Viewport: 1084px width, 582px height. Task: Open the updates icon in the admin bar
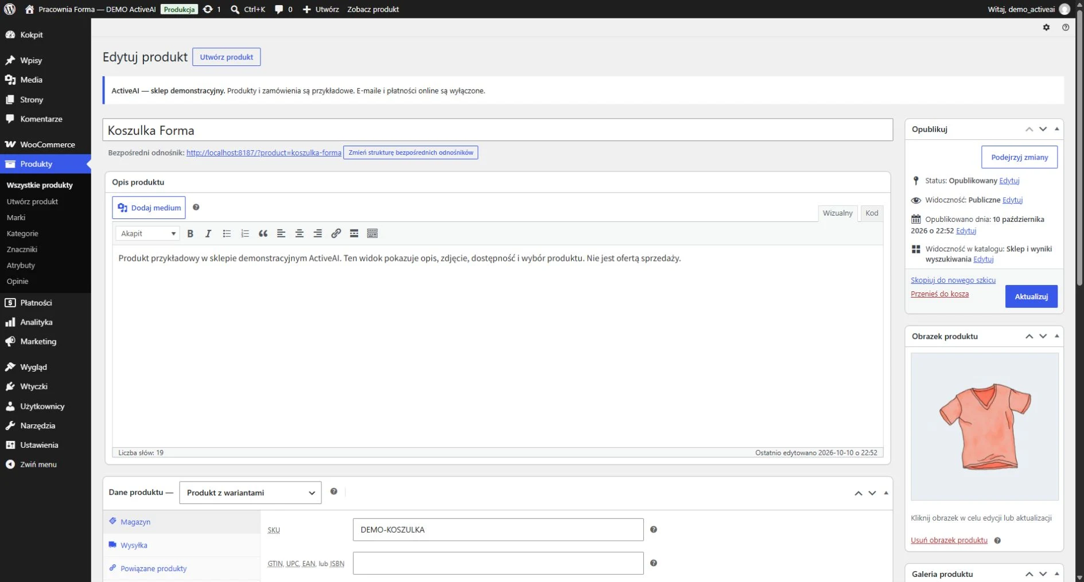212,9
